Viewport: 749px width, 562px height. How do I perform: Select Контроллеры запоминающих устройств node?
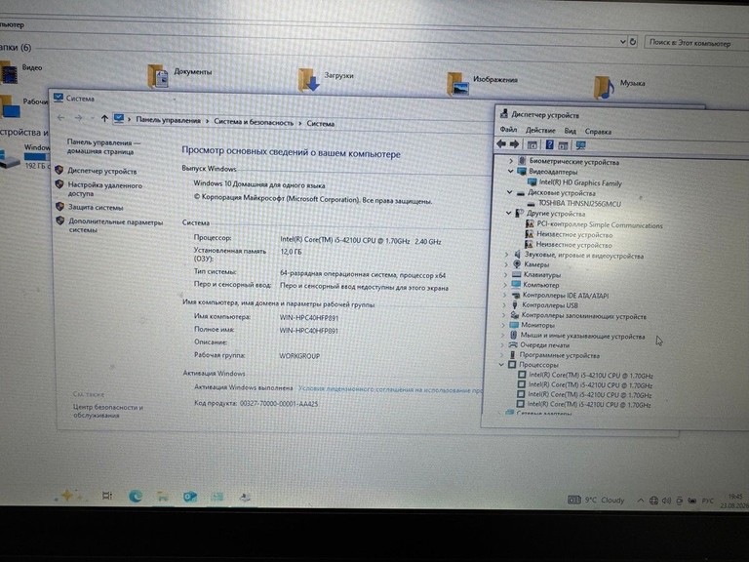583,315
